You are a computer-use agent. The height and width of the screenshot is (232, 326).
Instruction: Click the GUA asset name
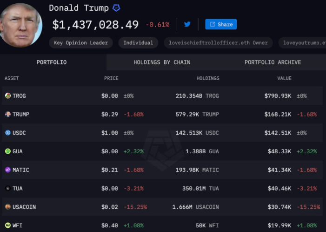coord(18,151)
